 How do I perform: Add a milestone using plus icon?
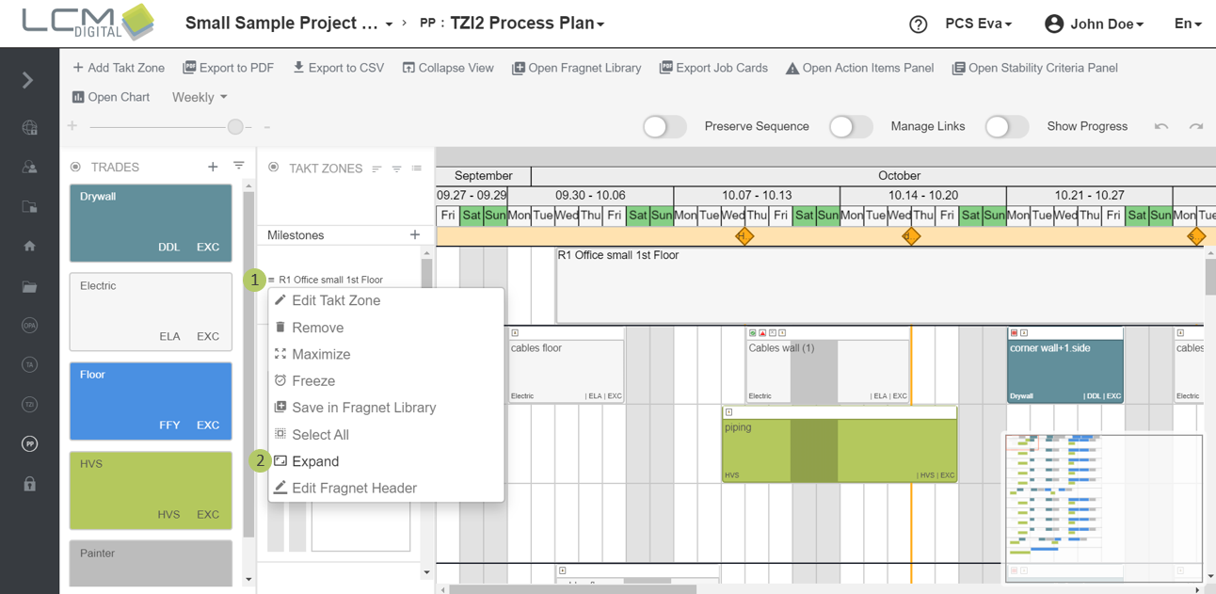415,235
